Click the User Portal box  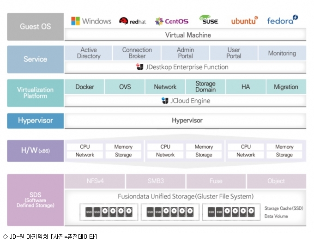tap(234, 53)
